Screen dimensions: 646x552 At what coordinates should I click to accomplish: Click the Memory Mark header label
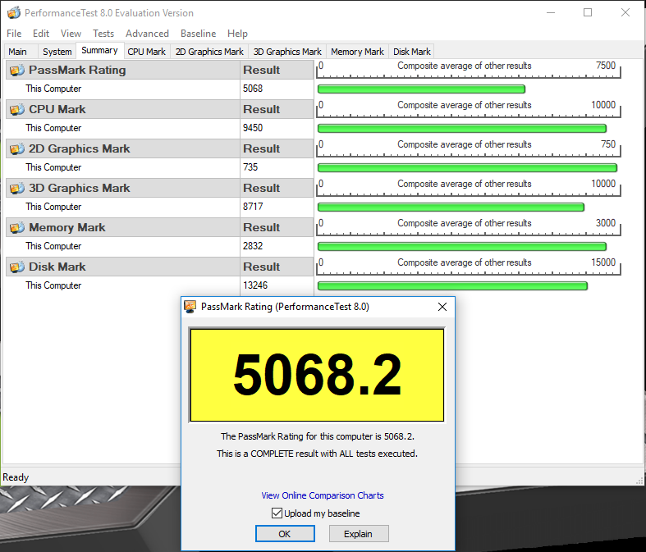click(x=67, y=227)
